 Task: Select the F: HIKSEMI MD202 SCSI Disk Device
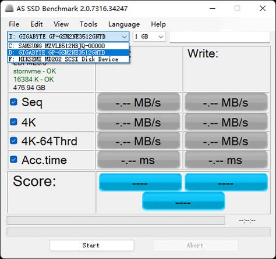68,59
